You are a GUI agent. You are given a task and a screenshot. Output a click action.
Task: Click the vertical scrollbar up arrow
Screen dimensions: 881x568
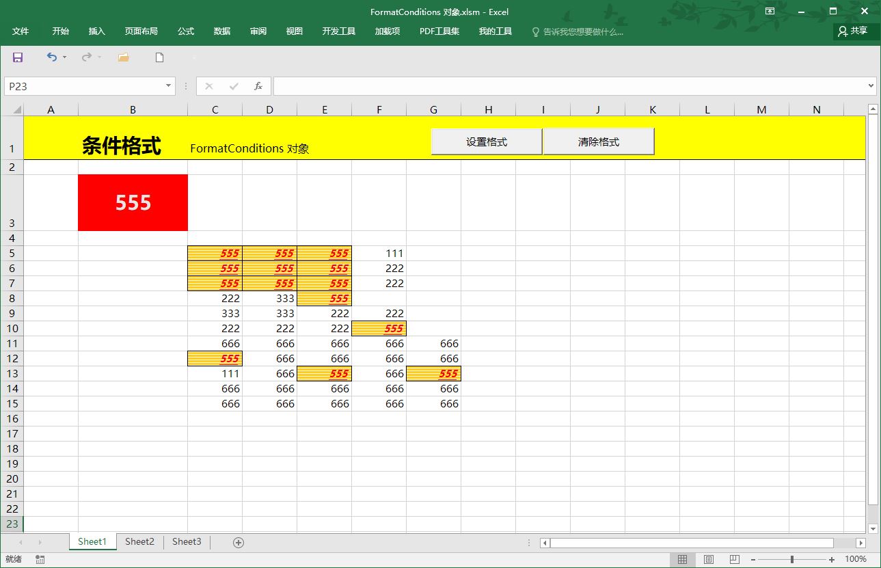pyautogui.click(x=873, y=109)
